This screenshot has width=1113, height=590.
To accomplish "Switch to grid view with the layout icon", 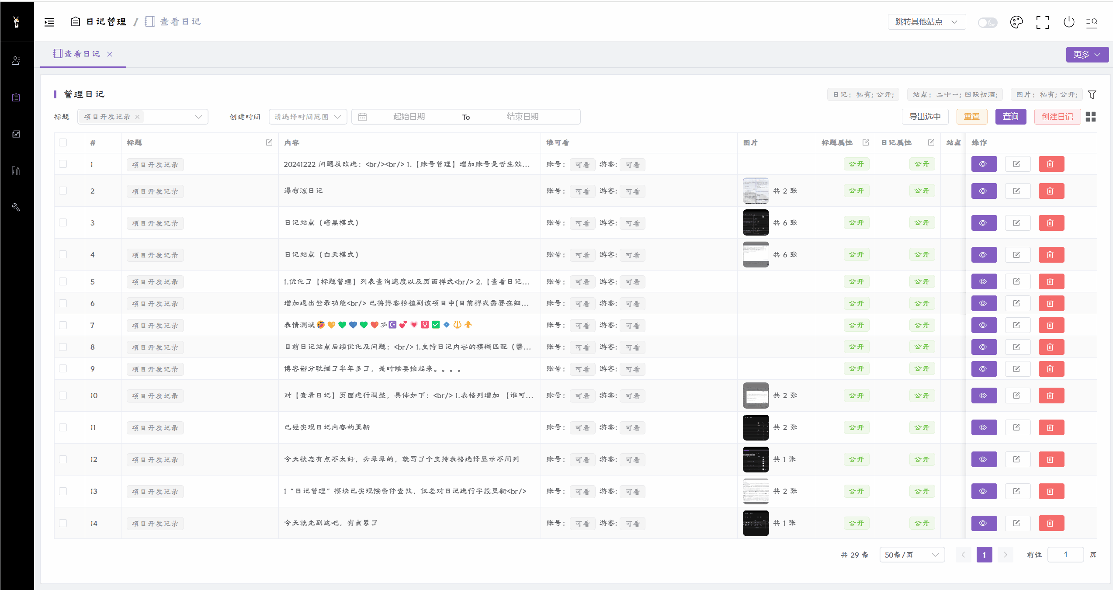I will (1091, 117).
